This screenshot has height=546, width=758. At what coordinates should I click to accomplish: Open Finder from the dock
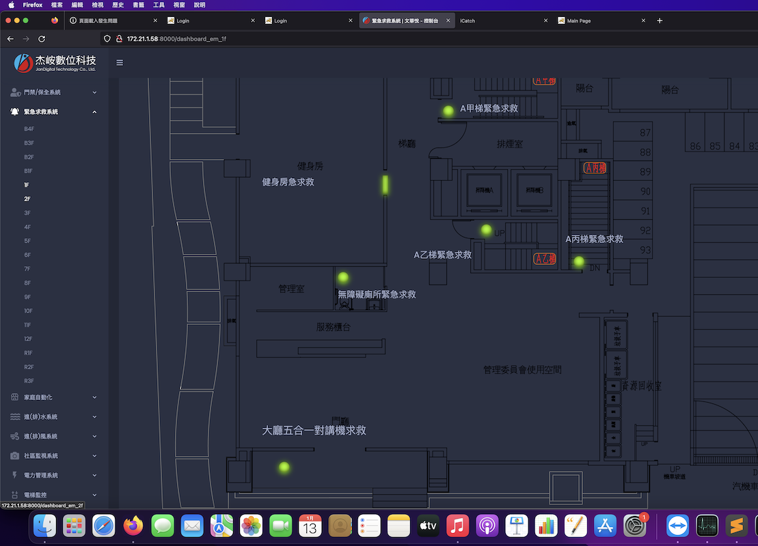44,526
